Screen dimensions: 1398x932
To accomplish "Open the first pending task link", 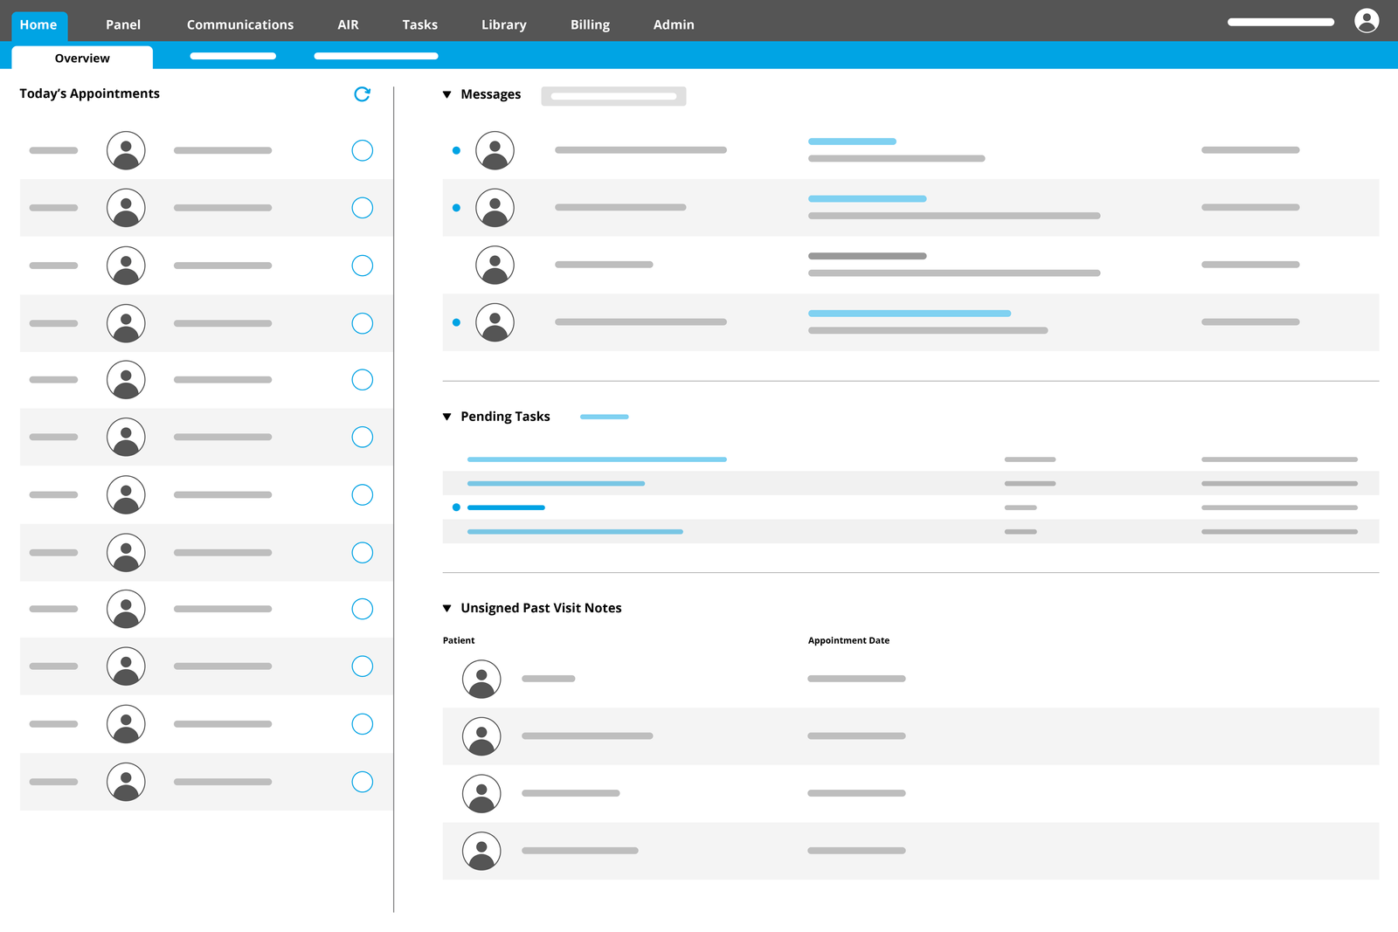I will tap(597, 459).
